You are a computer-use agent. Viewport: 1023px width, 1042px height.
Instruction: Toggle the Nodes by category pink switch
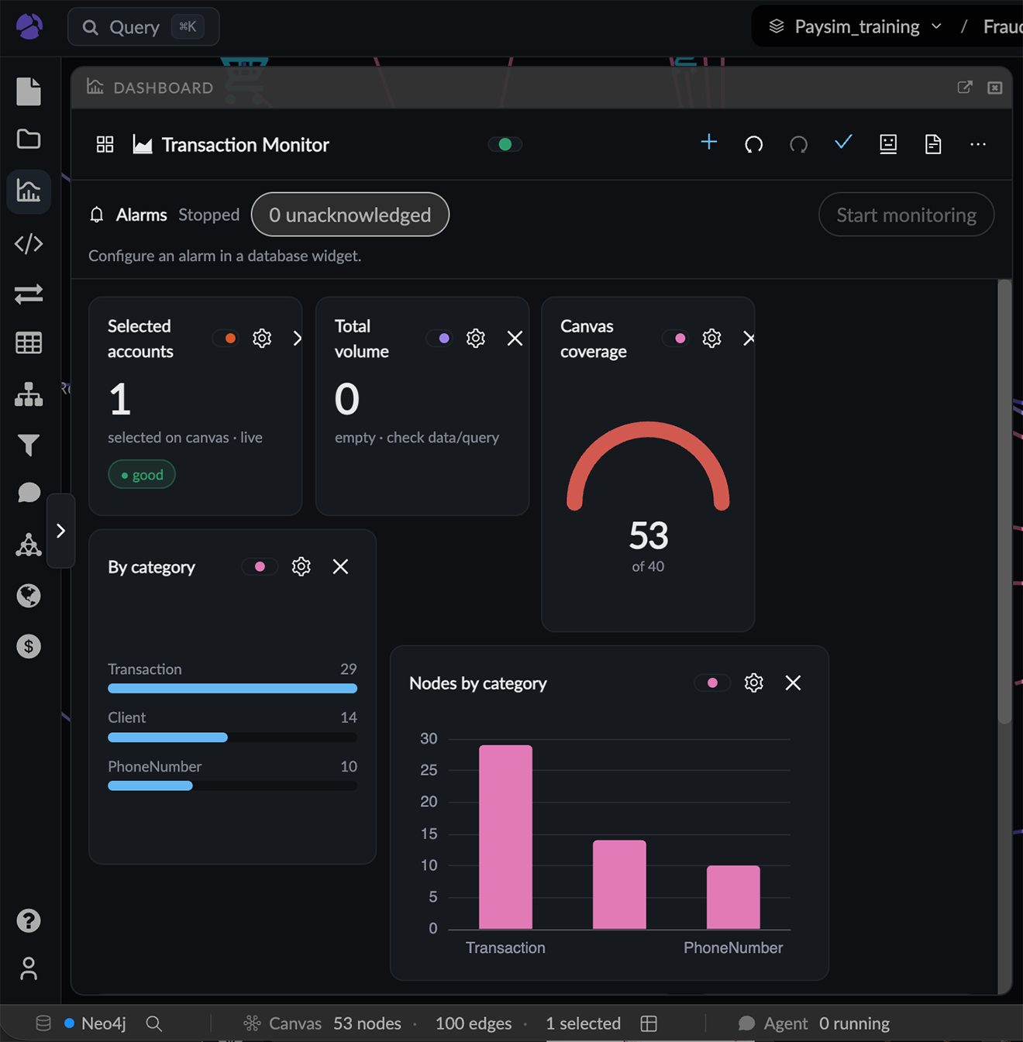click(712, 683)
